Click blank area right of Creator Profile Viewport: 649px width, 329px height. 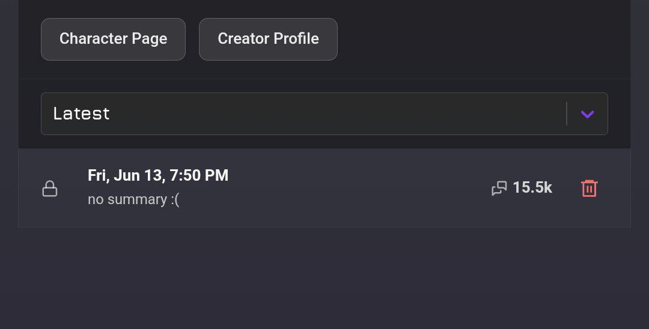point(481,39)
